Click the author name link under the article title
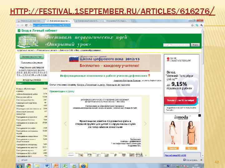This screenshot has height=168, width=225. (127, 81)
